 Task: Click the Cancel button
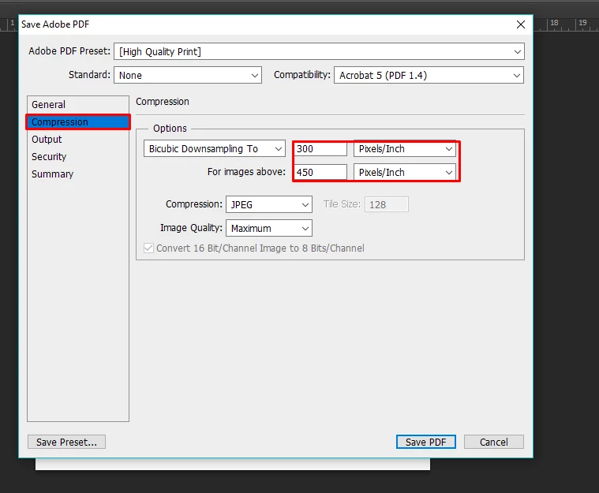[493, 442]
